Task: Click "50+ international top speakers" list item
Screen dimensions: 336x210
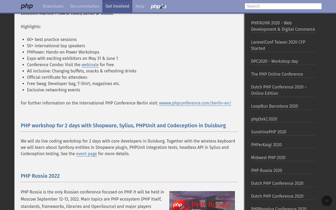Action: point(56,46)
